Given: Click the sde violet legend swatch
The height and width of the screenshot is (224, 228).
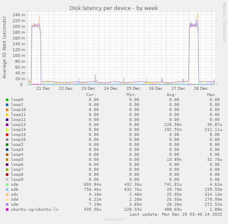Looking at the screenshot, I should coord(7,204).
